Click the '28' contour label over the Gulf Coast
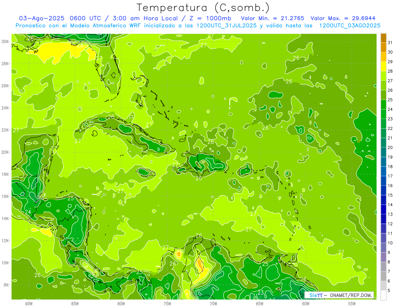The image size is (399, 308). click(x=80, y=45)
